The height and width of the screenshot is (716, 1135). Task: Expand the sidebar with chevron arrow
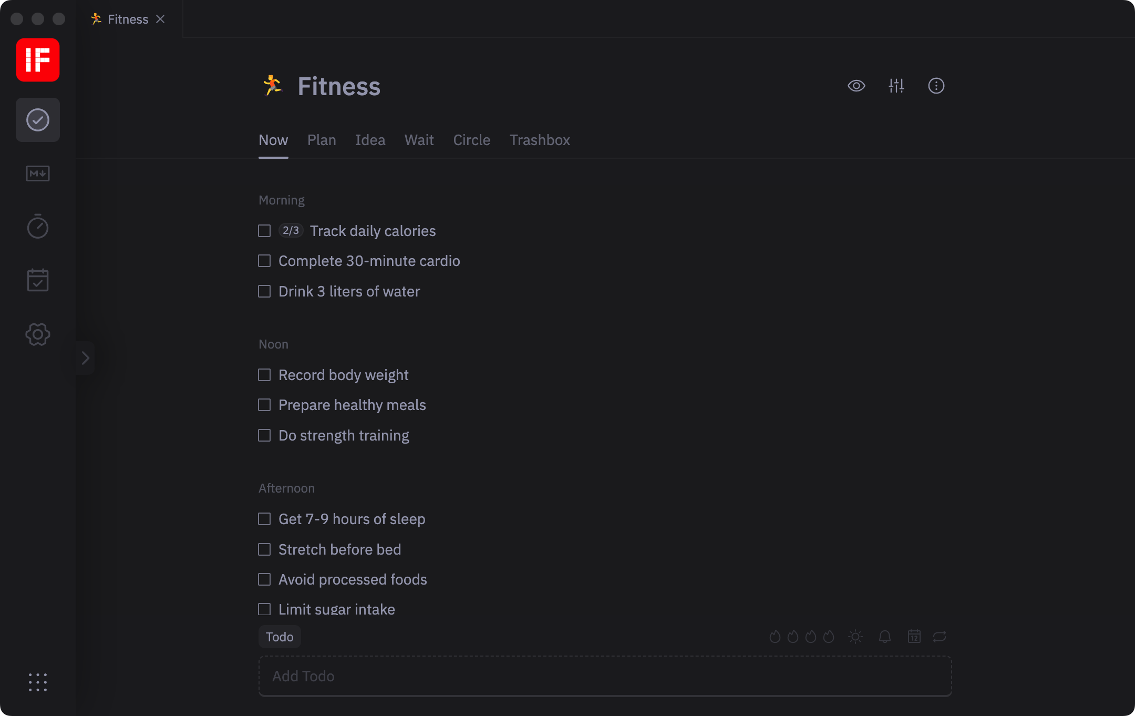[x=85, y=358]
